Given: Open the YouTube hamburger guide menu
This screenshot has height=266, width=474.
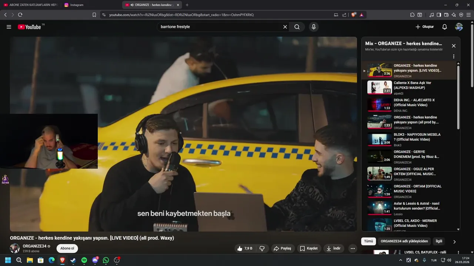Looking at the screenshot, I should (9, 27).
